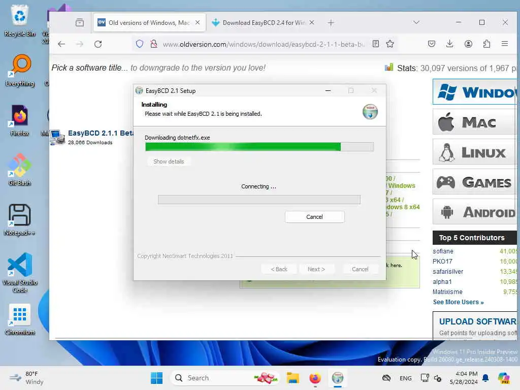
Task: Click the URL address field in Firefox
Action: click(x=264, y=44)
